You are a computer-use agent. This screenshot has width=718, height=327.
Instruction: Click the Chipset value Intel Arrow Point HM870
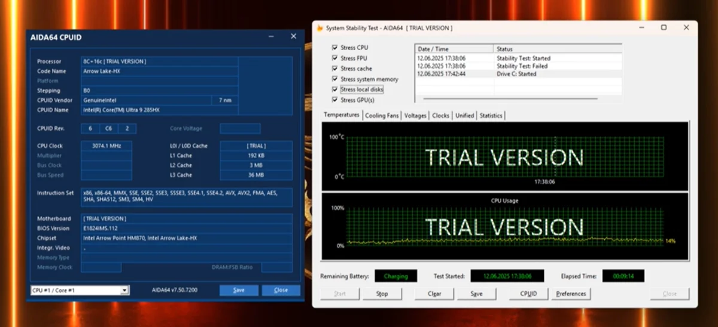[x=187, y=238]
